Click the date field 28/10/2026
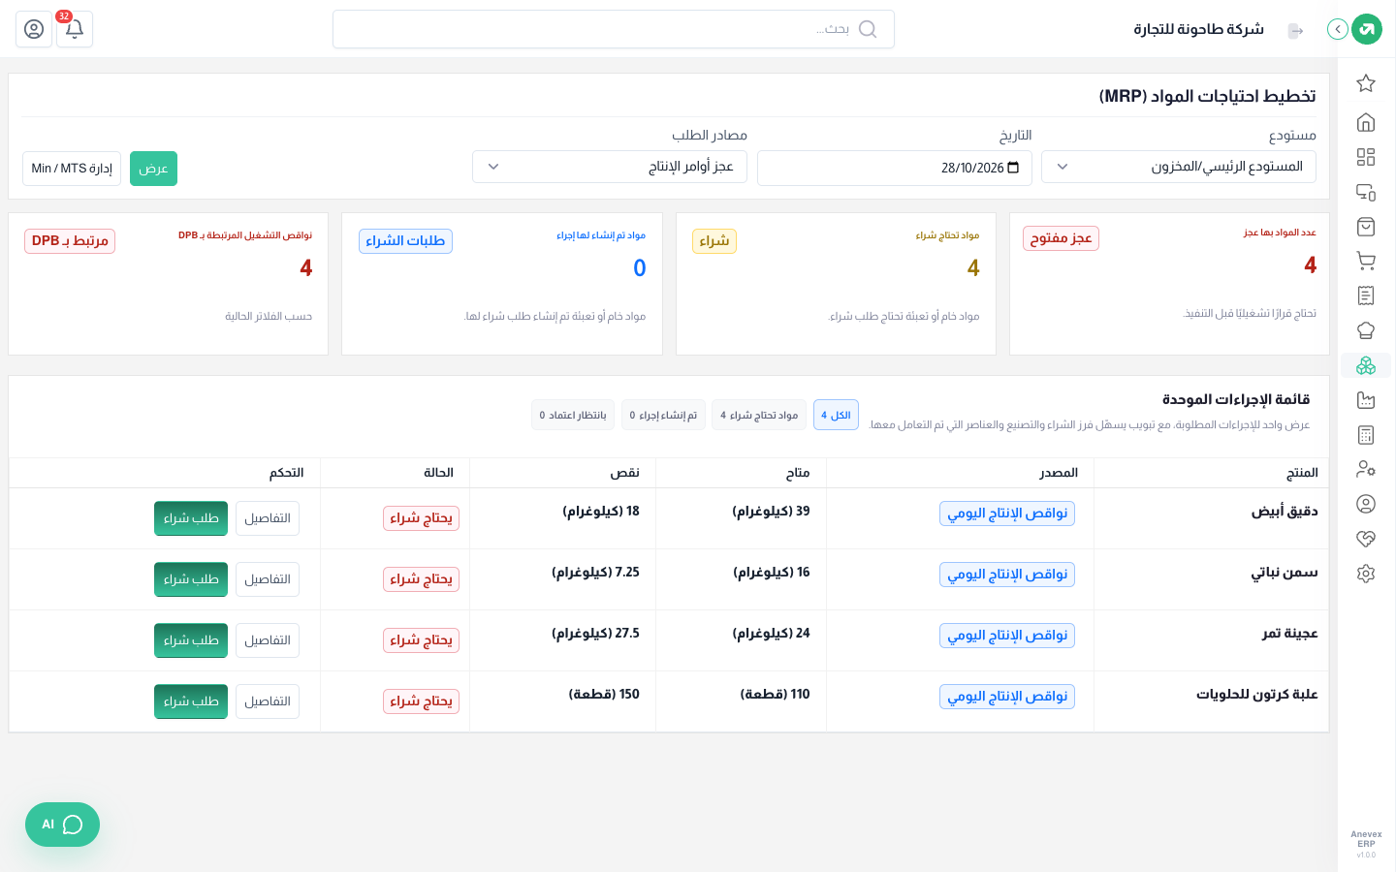This screenshot has height=872, width=1396. click(x=895, y=168)
